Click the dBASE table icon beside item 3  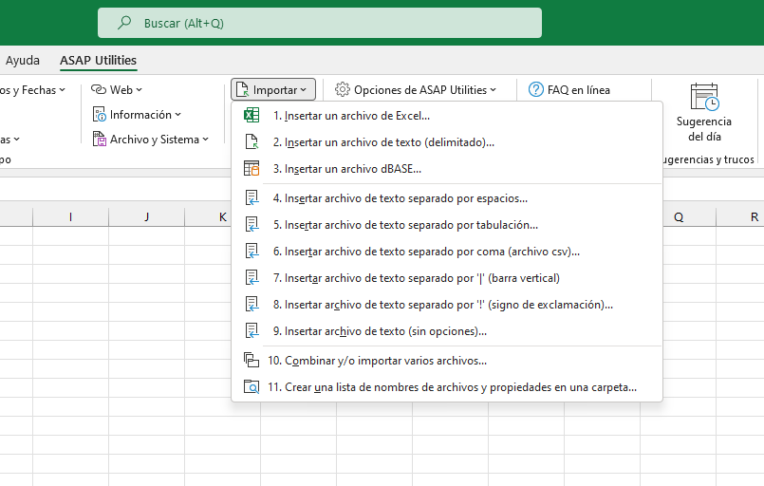pyautogui.click(x=252, y=169)
